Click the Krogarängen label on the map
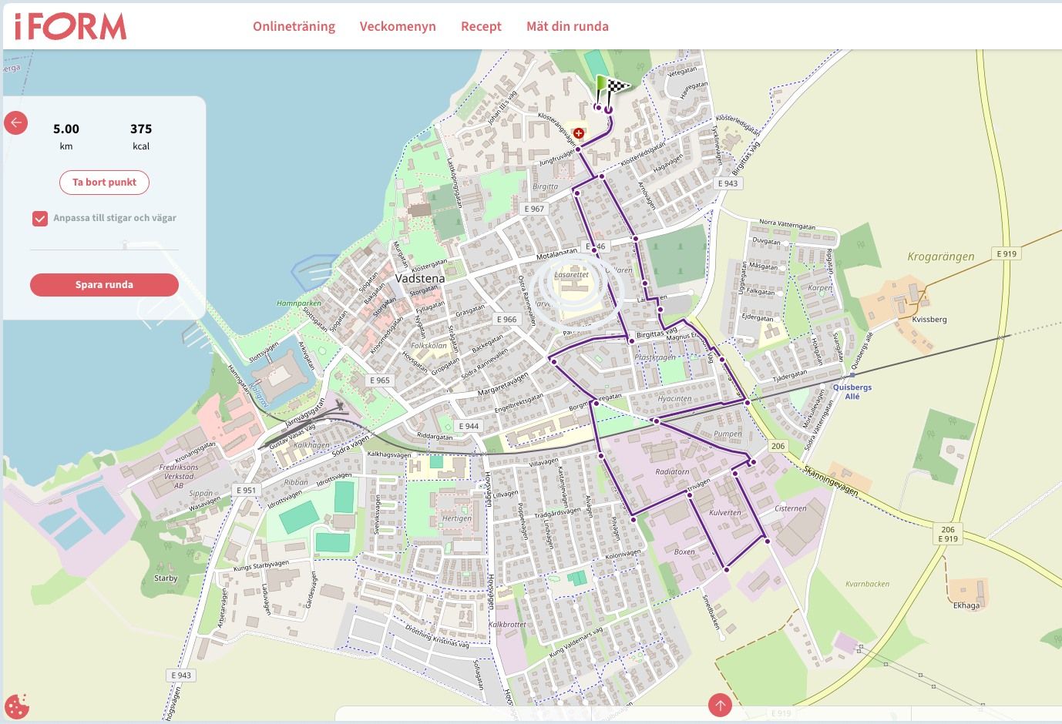Image resolution: width=1062 pixels, height=724 pixels. (x=940, y=256)
